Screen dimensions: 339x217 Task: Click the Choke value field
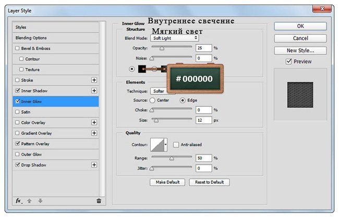click(x=204, y=110)
